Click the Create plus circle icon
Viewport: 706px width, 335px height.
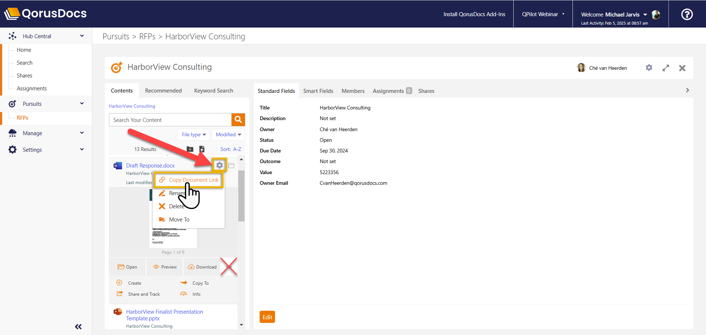pyautogui.click(x=119, y=282)
